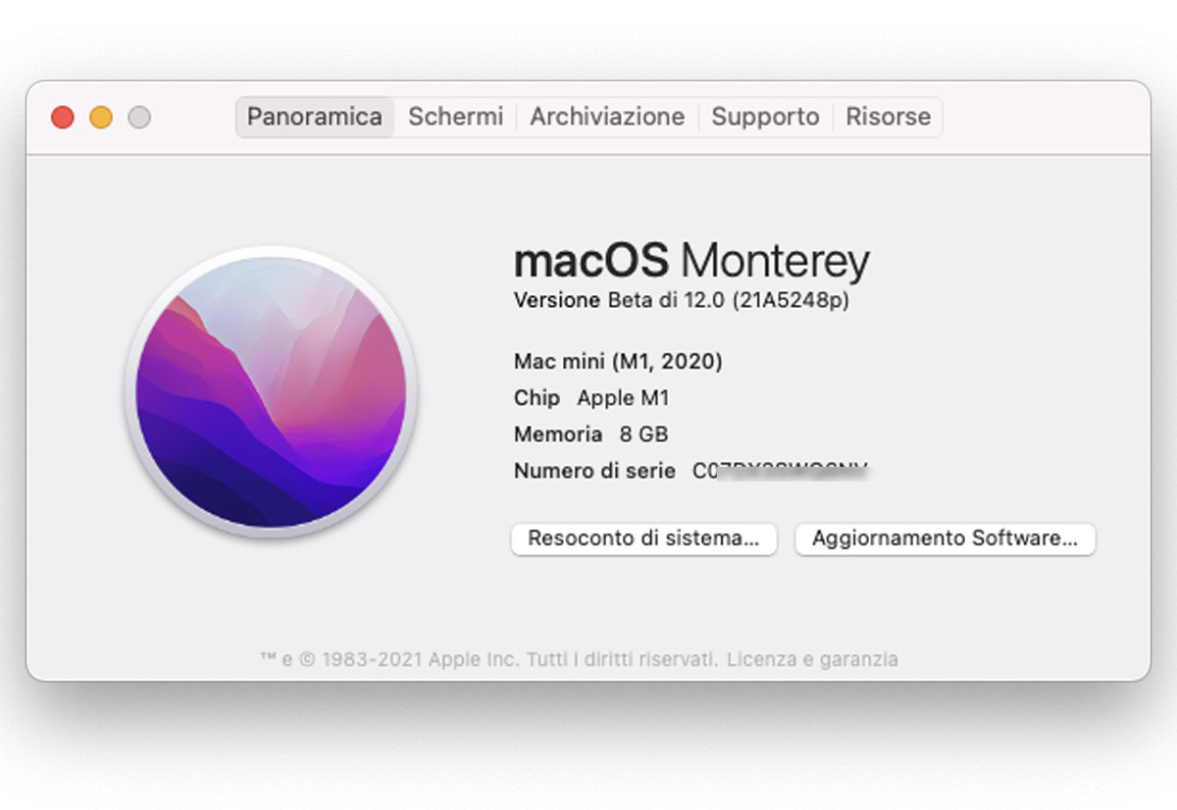
Task: Click the Resoconto di sistema button
Action: click(643, 538)
